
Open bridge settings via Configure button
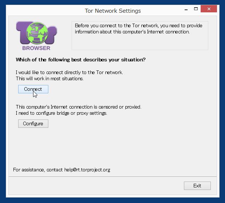click(33, 123)
